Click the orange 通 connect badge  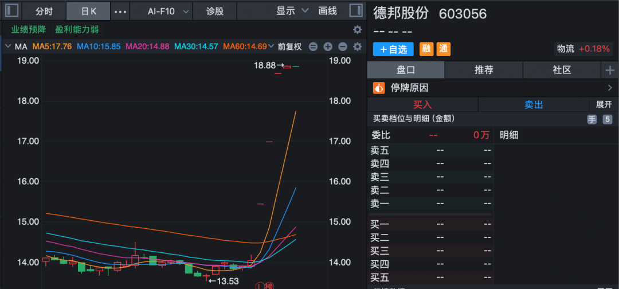[443, 49]
